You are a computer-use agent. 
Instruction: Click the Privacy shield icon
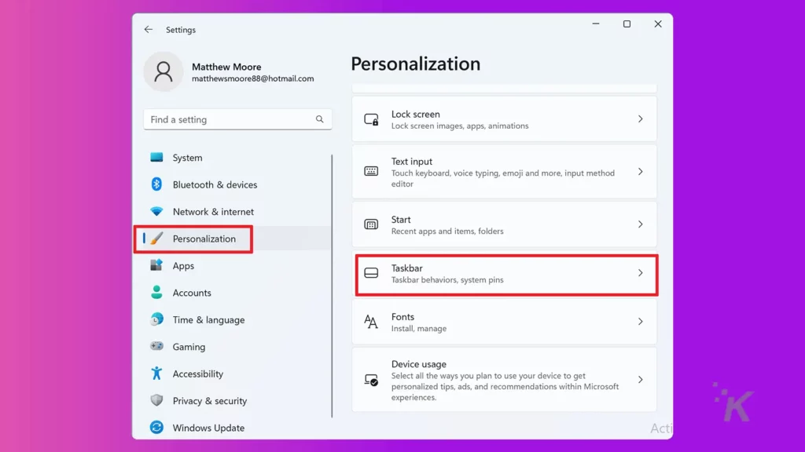coord(156,400)
